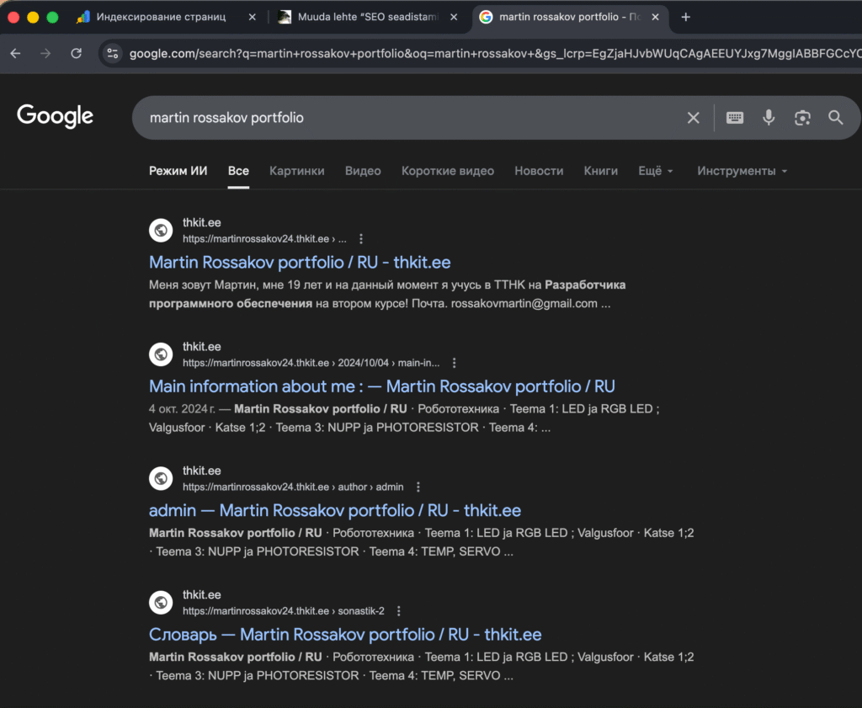Go back using the browser back arrow

coord(15,54)
